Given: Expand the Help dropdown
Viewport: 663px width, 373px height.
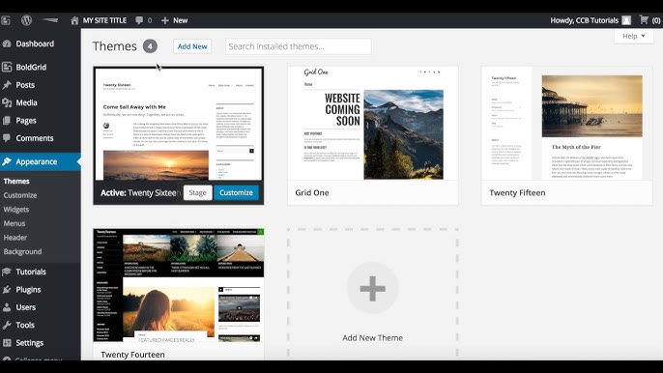Looking at the screenshot, I should [x=633, y=36].
